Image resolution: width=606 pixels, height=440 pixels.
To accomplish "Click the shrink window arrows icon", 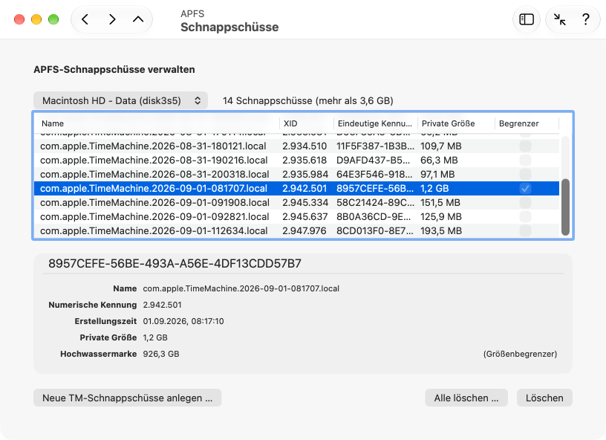I will pos(560,19).
